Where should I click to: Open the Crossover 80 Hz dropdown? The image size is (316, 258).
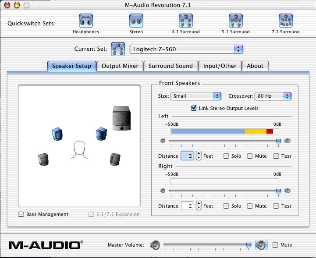point(273,96)
